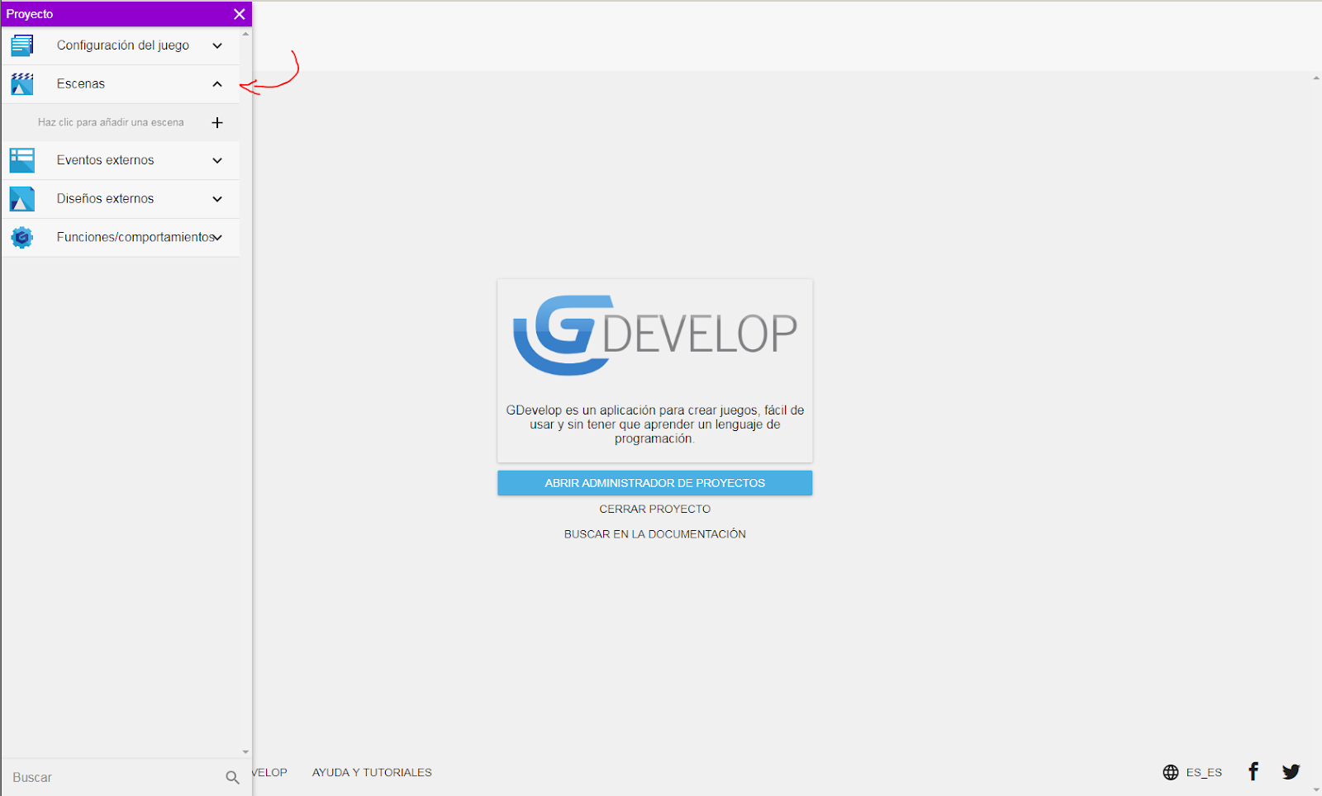
Task: Click the Configuración del juego gear icon
Action: (x=21, y=45)
